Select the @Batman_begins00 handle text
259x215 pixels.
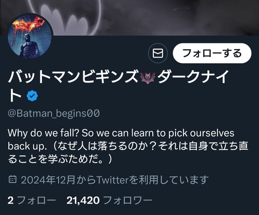click(x=54, y=113)
